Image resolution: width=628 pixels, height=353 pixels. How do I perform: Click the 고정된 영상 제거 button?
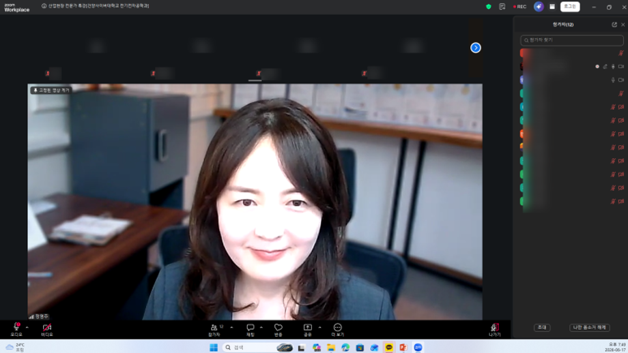(51, 91)
